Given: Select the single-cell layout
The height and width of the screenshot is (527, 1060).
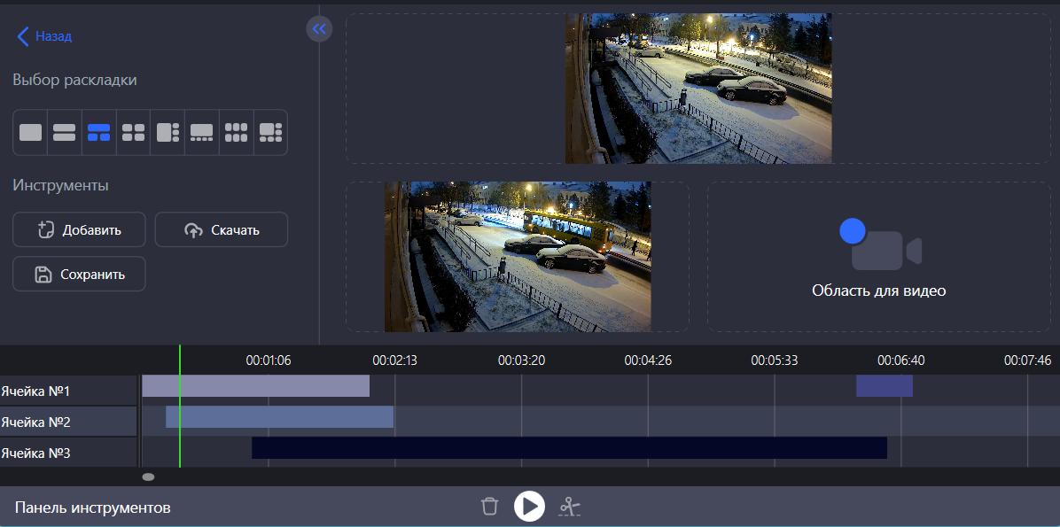Looking at the screenshot, I should pyautogui.click(x=30, y=133).
